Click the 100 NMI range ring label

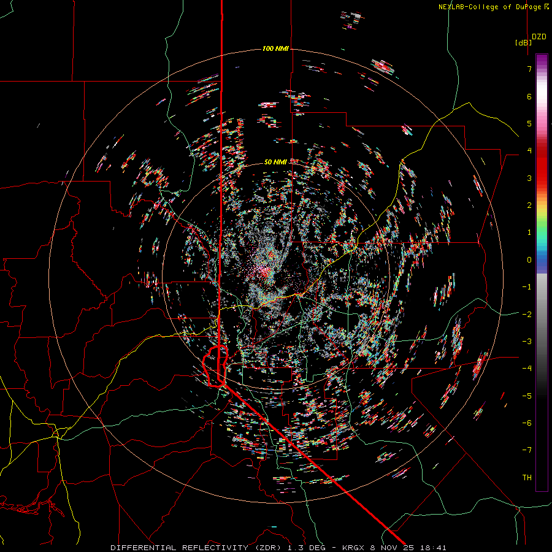click(x=275, y=48)
